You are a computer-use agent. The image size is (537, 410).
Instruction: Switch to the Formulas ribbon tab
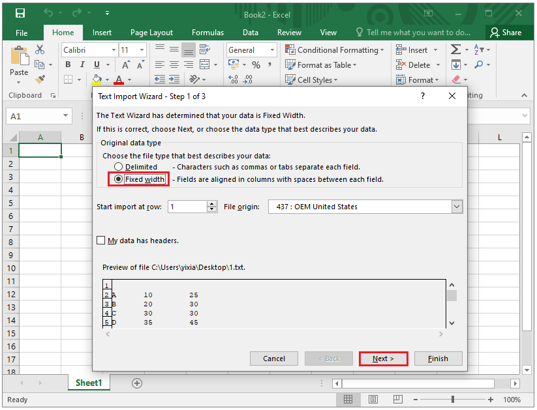point(207,33)
